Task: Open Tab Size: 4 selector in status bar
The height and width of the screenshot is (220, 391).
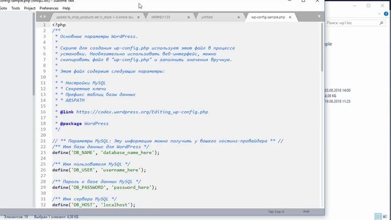Action: [276, 212]
